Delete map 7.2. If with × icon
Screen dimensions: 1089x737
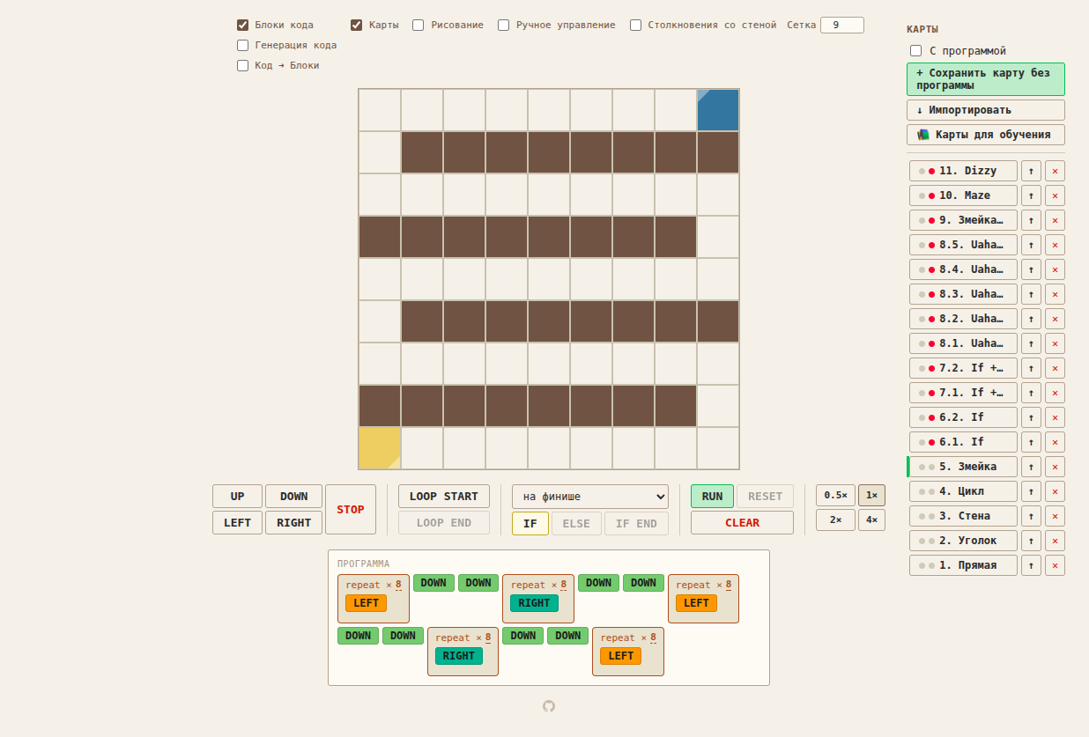point(1055,368)
